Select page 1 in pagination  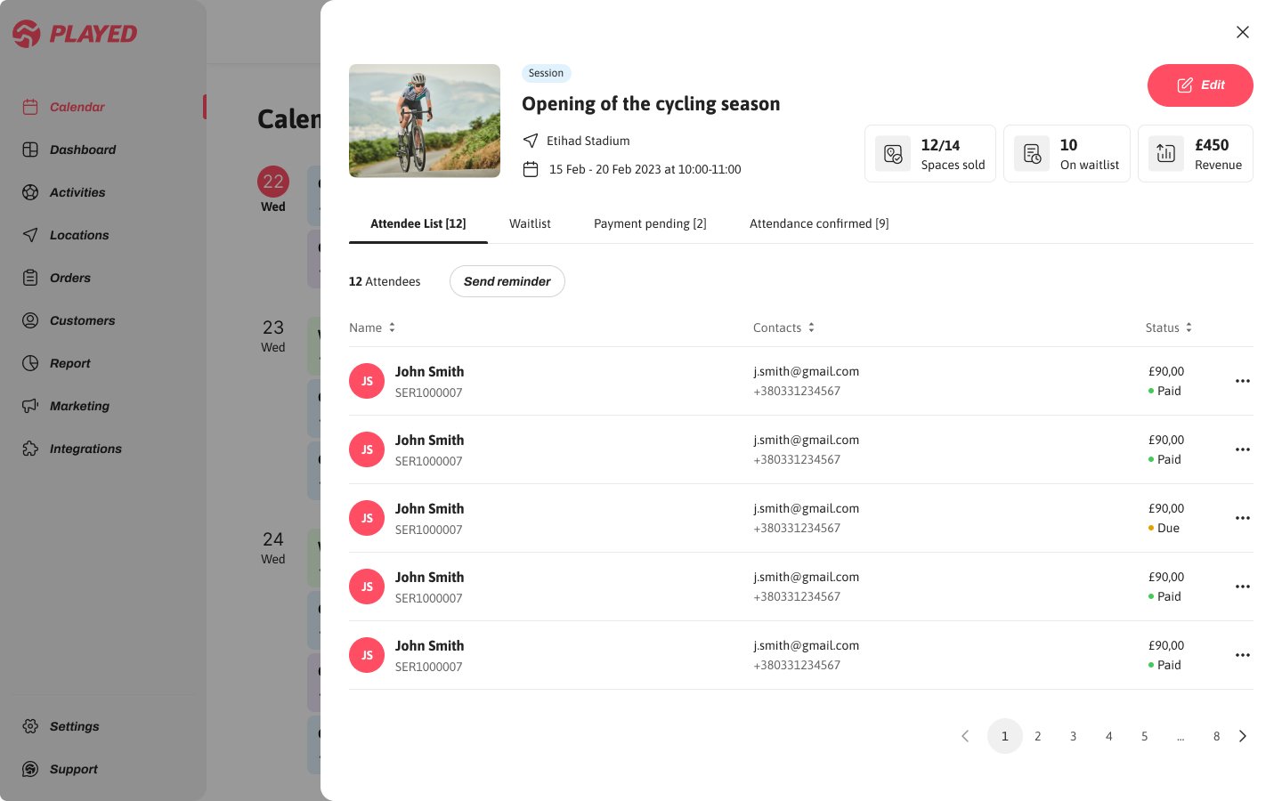(1005, 736)
